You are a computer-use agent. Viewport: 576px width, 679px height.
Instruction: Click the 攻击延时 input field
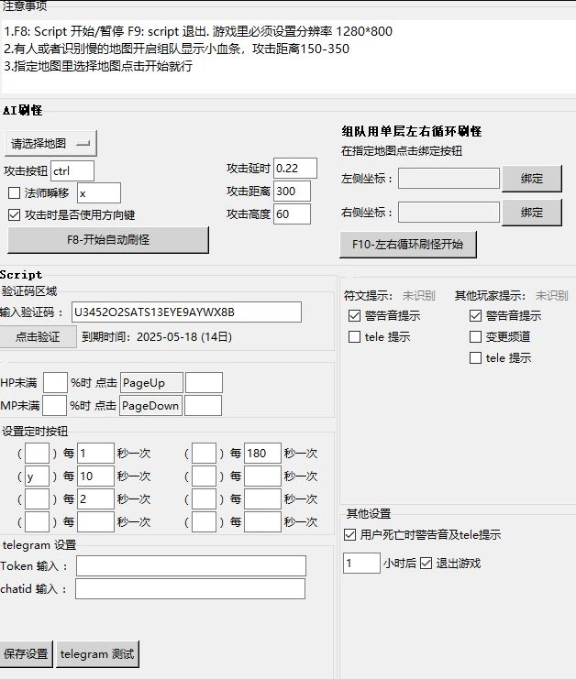[x=294, y=168]
